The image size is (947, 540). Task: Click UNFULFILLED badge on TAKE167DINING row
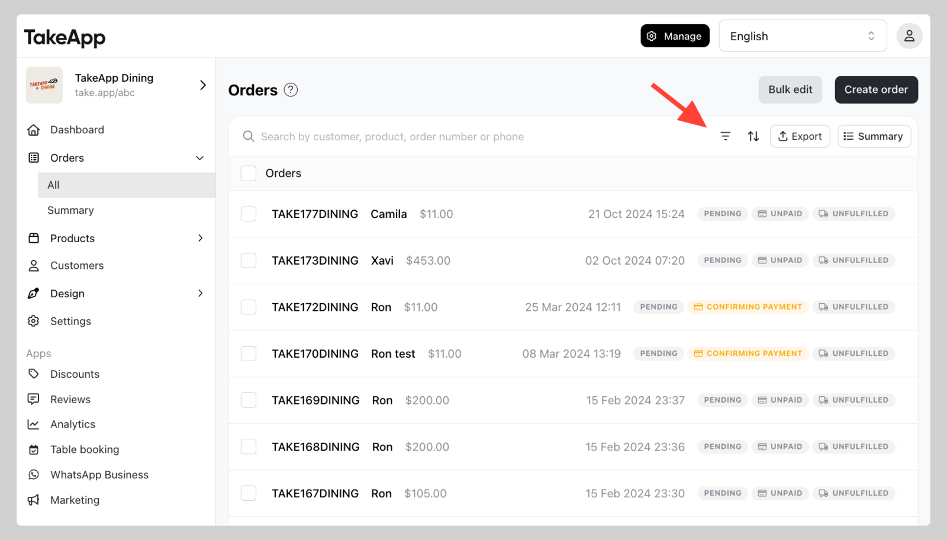[853, 493]
